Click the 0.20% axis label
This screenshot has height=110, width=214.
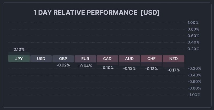pos(193,49)
